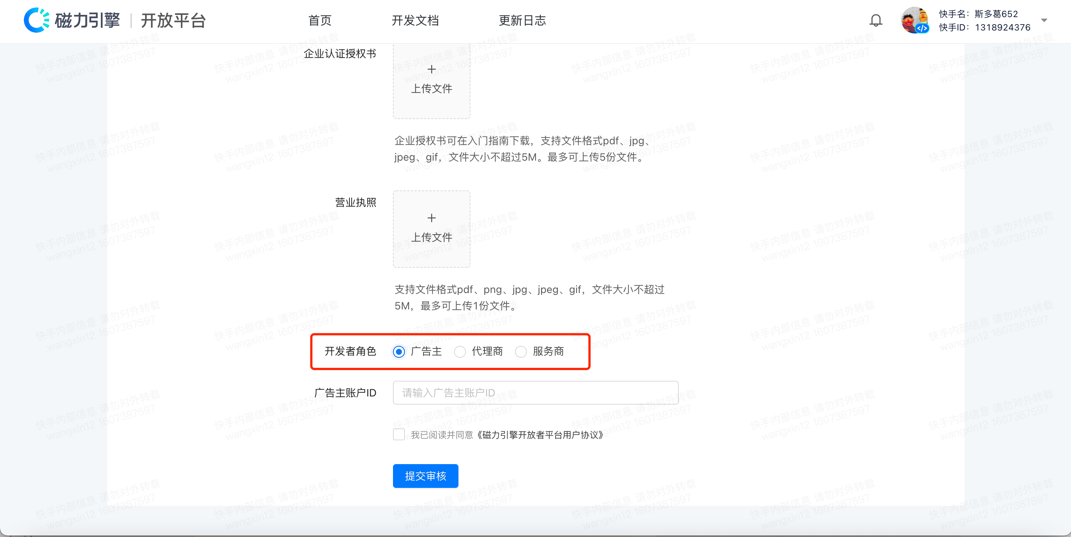Click the 快手名: 斯多葛652 text
The height and width of the screenshot is (537, 1071).
(x=978, y=14)
